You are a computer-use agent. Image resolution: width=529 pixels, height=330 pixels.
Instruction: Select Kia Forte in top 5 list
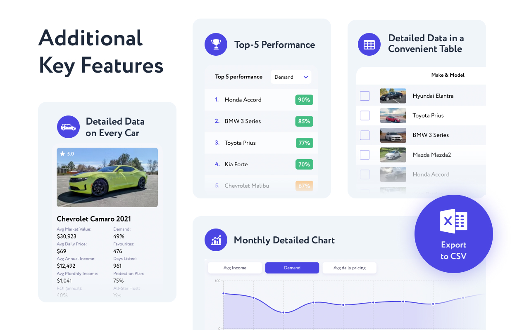point(261,164)
